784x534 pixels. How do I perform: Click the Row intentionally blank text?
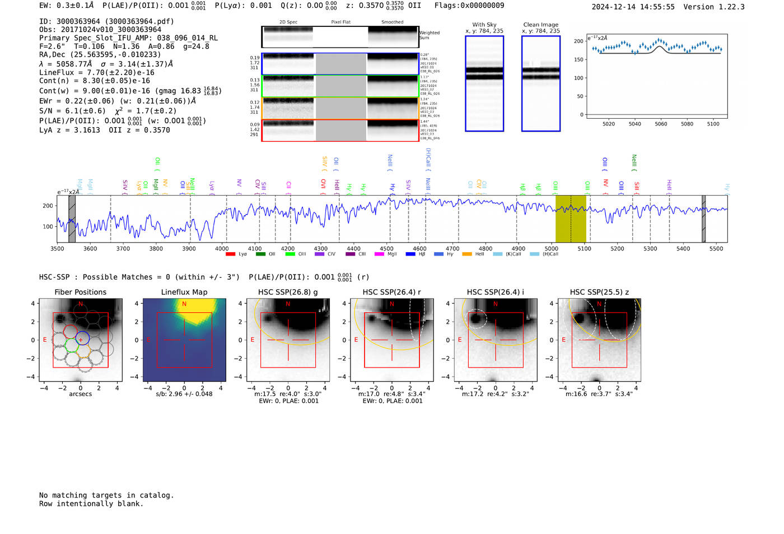91,504
